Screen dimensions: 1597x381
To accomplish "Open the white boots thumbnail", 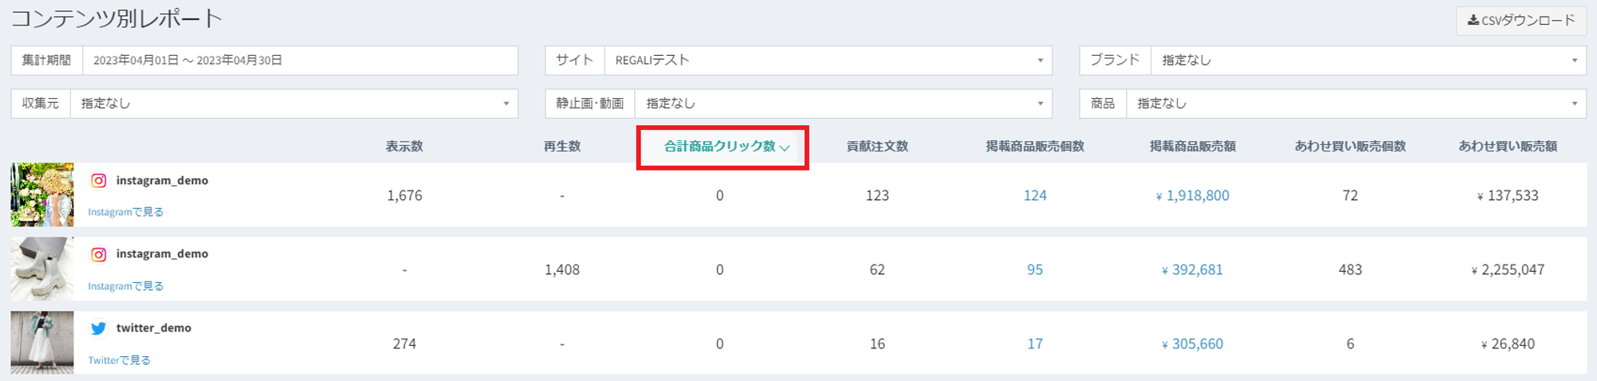I will 42,269.
